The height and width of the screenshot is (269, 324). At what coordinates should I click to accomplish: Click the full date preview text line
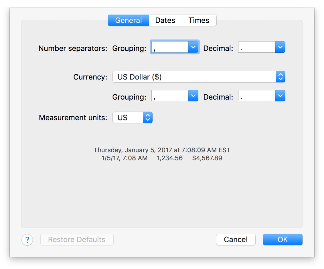point(162,150)
